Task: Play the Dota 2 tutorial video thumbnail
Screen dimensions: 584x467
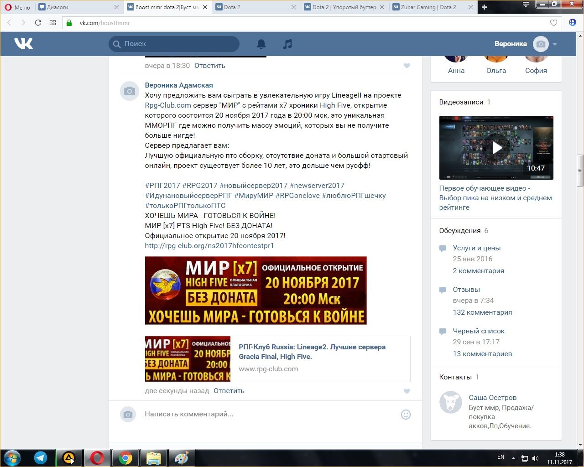Action: 496,147
